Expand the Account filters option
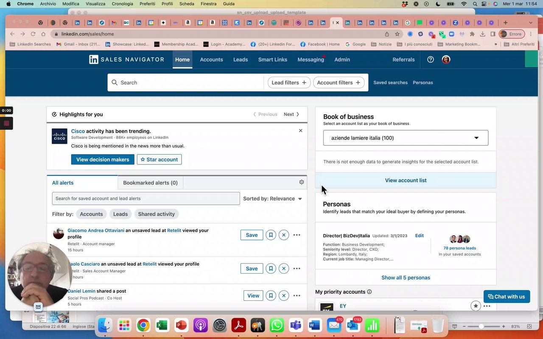The width and height of the screenshot is (543, 339). [x=339, y=83]
